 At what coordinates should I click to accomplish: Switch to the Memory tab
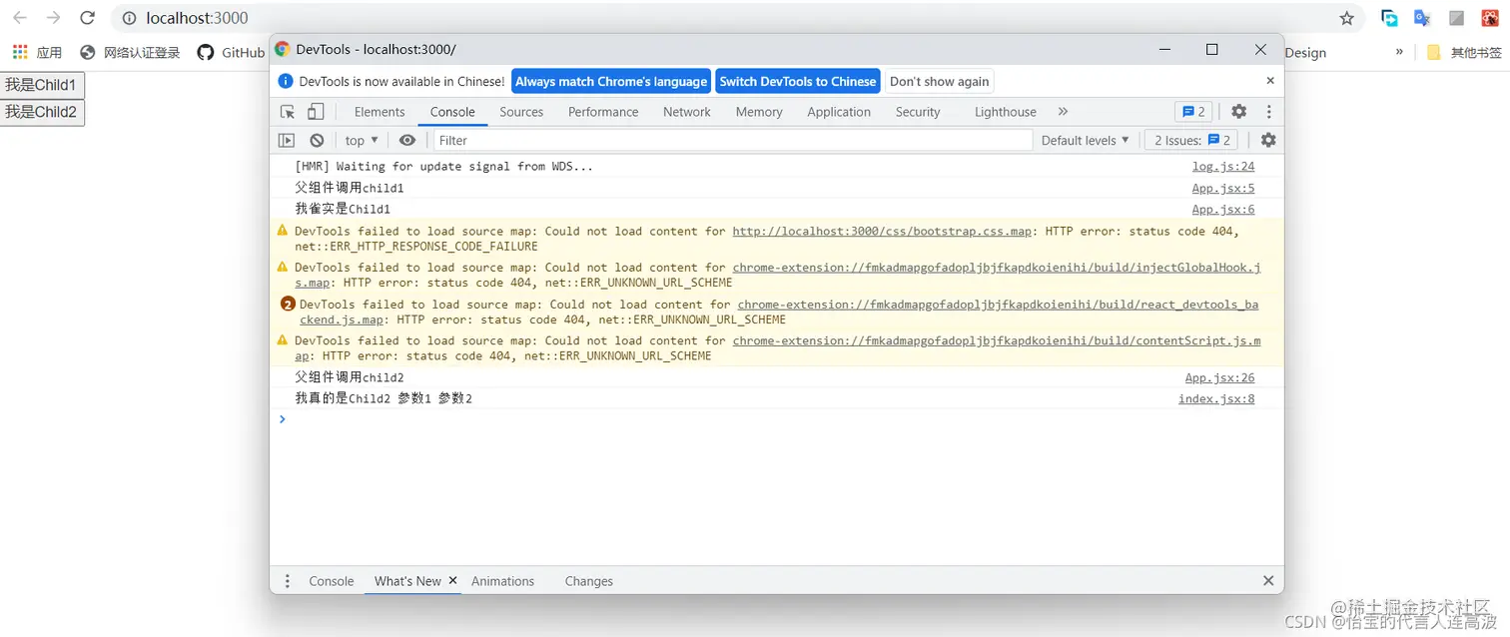coord(759,112)
